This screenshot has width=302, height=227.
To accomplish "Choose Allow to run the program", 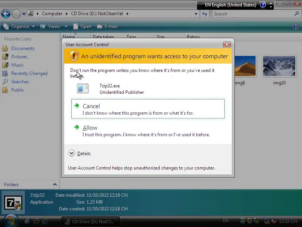I will [x=148, y=131].
